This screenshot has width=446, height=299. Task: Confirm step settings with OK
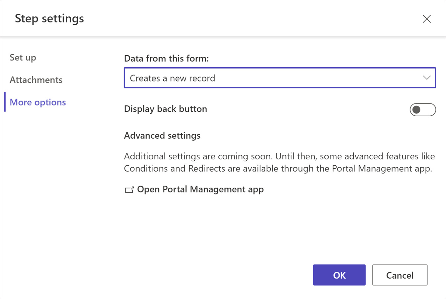(339, 275)
